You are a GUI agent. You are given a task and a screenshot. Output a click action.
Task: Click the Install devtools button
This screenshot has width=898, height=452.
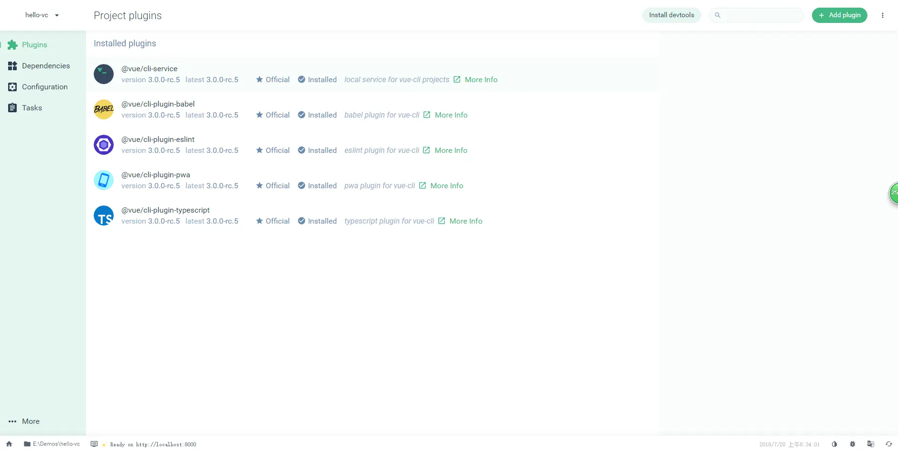(671, 15)
